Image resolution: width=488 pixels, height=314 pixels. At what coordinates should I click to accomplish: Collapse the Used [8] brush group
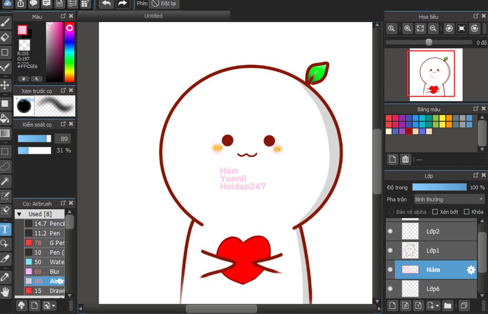tap(20, 214)
